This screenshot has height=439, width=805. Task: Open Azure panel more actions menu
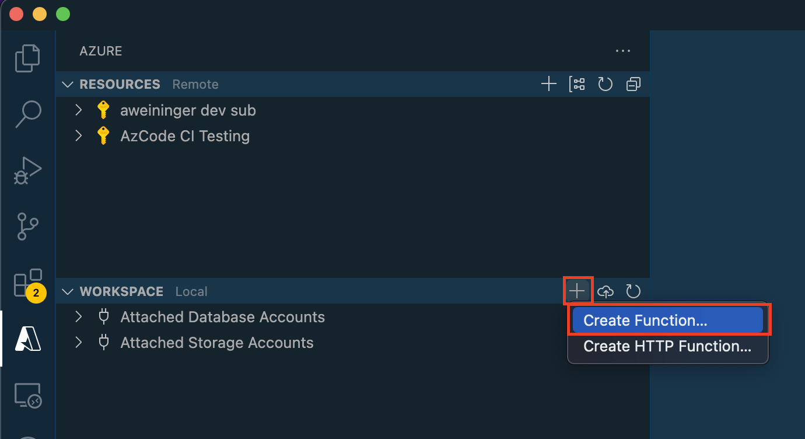622,51
